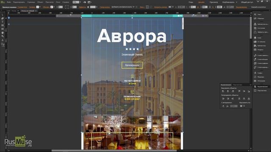The height and width of the screenshot is (152, 271).
Task: Select the Rectangle tool
Action: pyautogui.click(x=3, y=25)
